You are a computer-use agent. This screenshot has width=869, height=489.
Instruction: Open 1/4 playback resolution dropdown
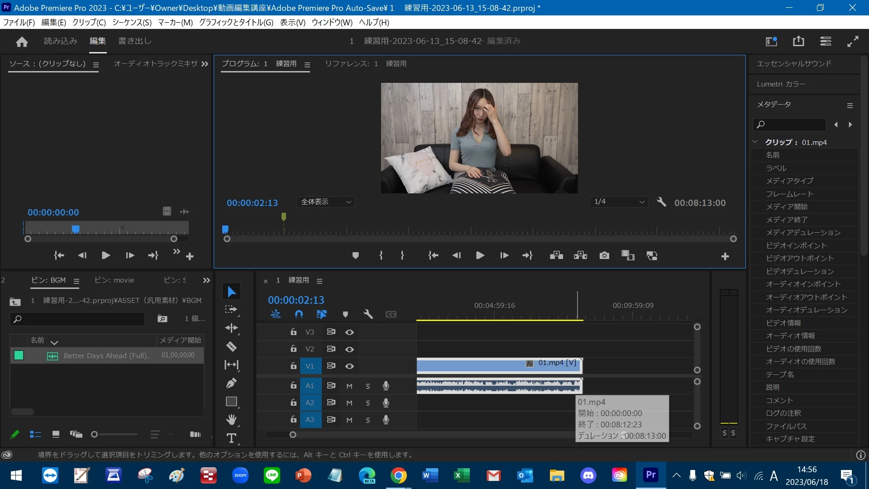(x=619, y=202)
